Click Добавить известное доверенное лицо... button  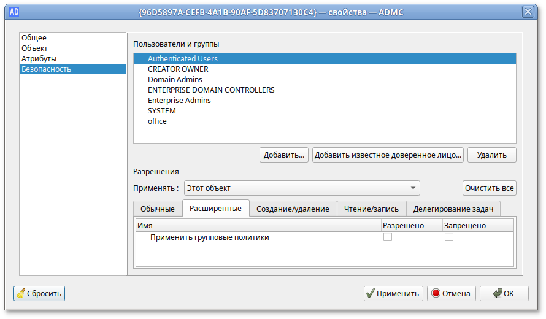click(388, 155)
